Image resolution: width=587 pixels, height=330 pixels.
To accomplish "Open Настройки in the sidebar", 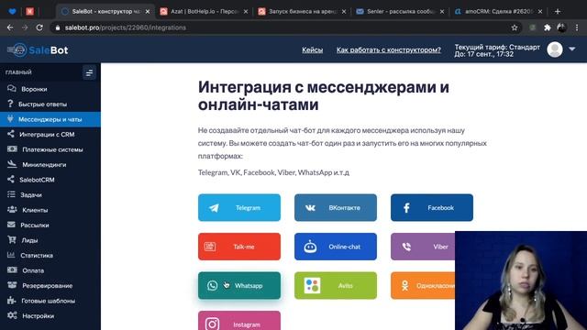I will [x=50, y=315].
